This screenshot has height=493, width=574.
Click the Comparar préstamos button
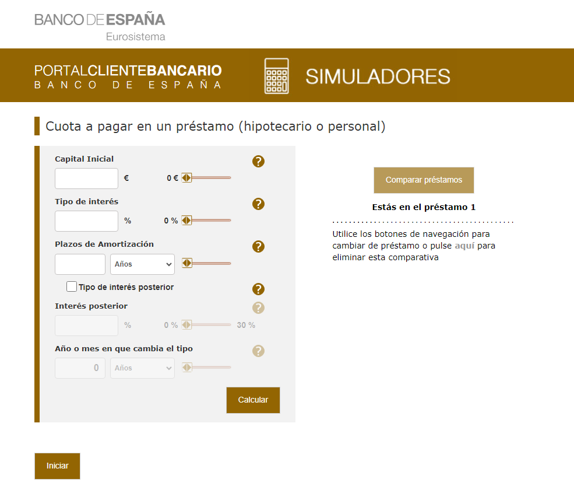pyautogui.click(x=424, y=180)
